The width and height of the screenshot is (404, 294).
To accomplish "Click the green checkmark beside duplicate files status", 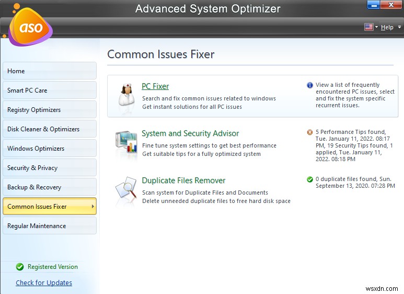I will (310, 179).
